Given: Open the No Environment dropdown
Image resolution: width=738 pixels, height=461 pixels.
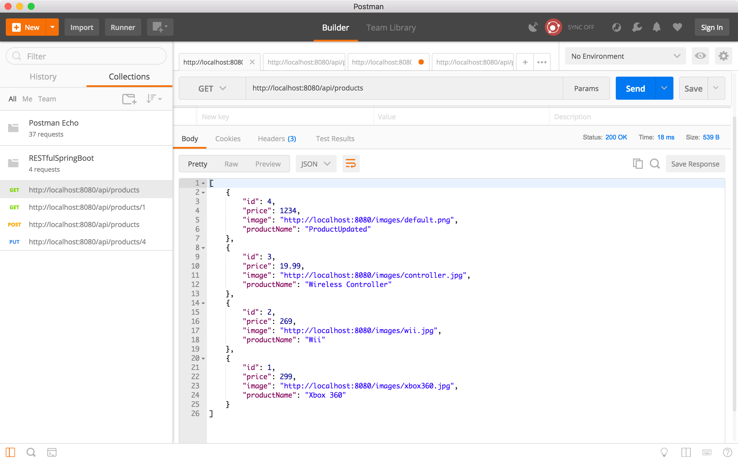Looking at the screenshot, I should pyautogui.click(x=625, y=56).
